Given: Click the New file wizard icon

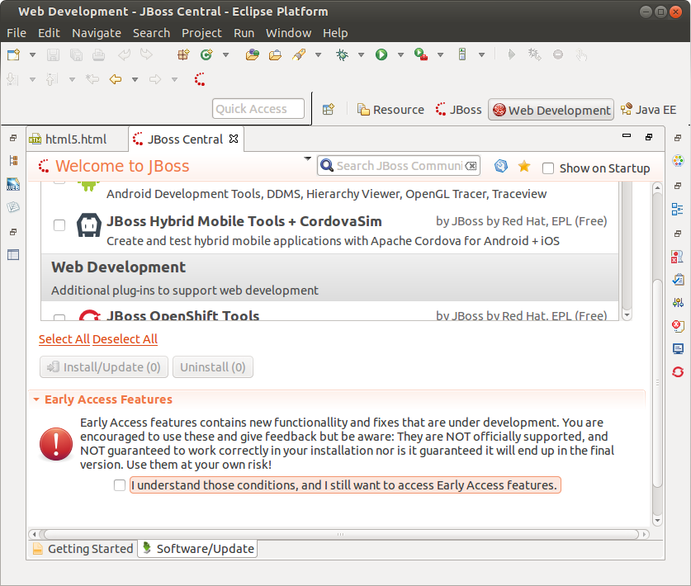Looking at the screenshot, I should pyautogui.click(x=13, y=54).
